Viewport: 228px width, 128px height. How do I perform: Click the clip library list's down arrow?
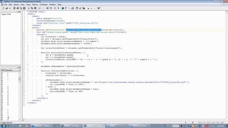click(20, 119)
